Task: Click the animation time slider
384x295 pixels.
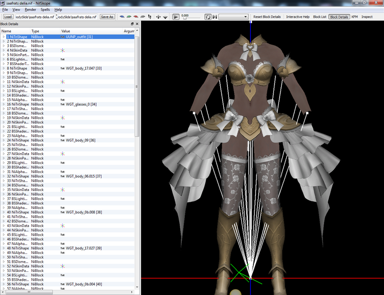Action: point(192,18)
